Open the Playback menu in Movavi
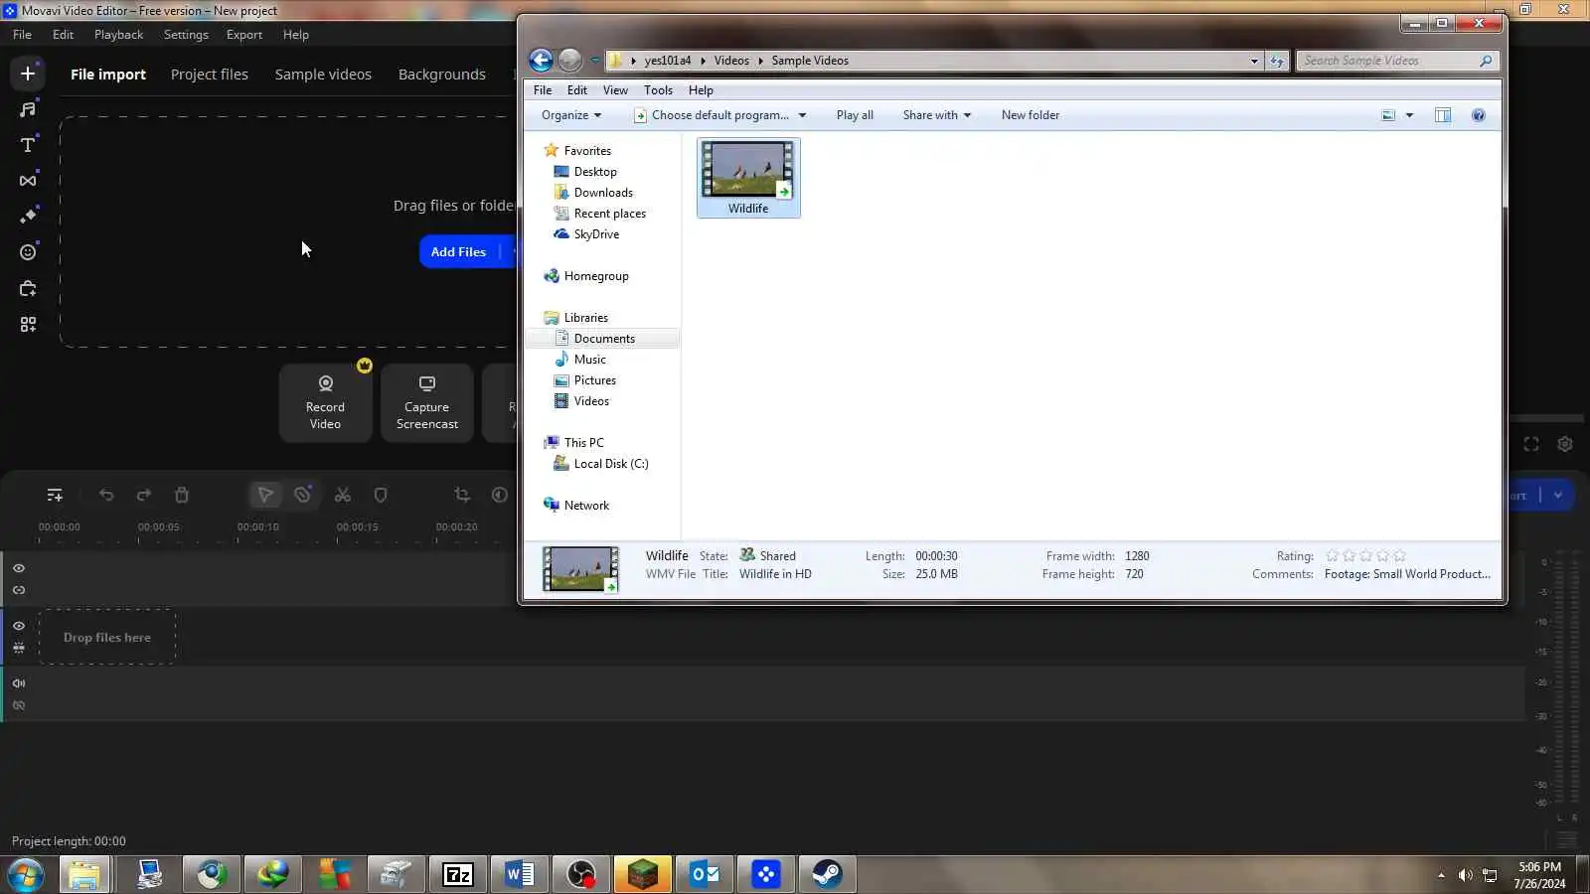1590x894 pixels. pos(118,35)
